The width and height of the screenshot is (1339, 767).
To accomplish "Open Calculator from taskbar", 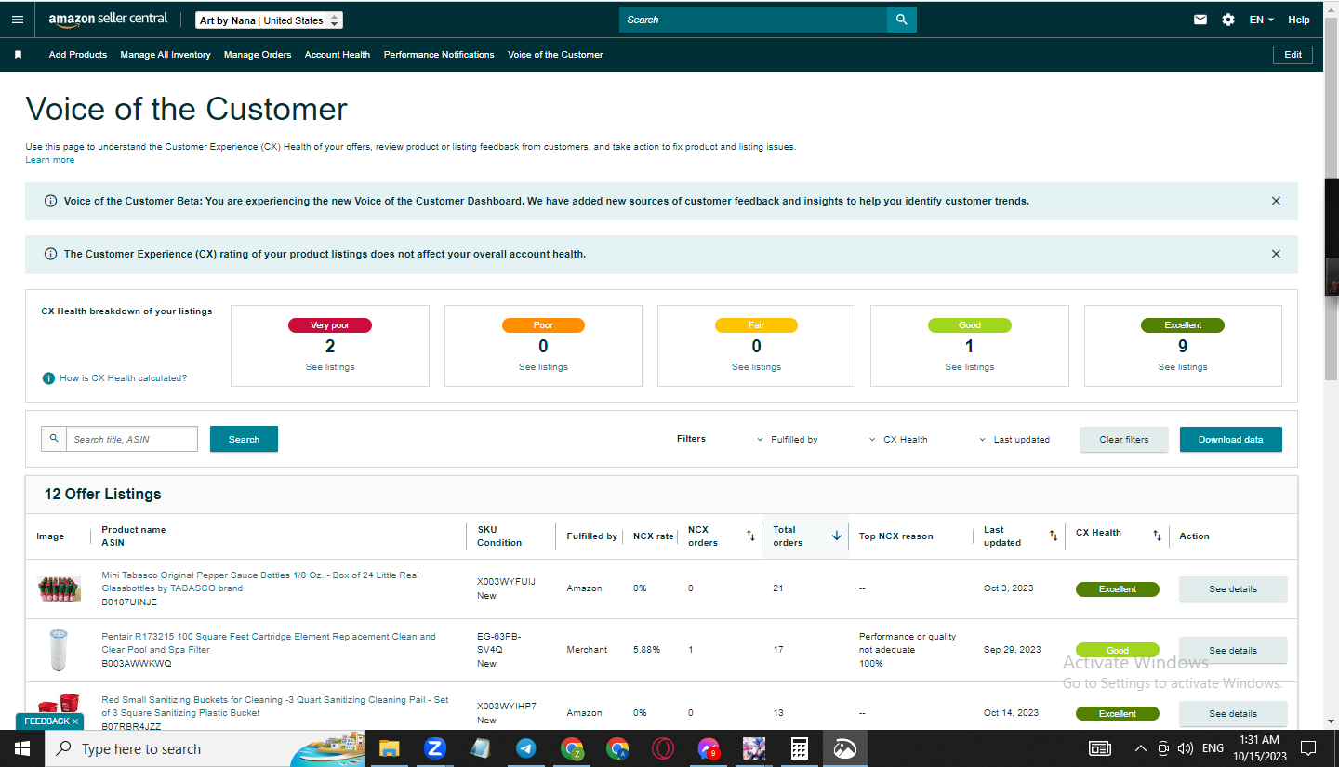I will click(799, 748).
